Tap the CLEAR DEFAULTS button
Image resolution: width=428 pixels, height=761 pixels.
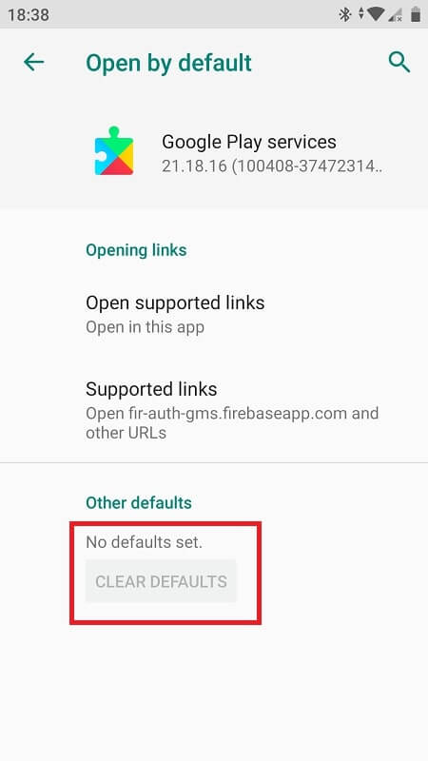point(161,581)
